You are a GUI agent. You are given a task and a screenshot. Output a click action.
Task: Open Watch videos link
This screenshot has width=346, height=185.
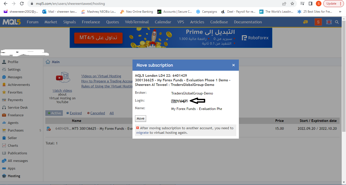tap(62, 90)
